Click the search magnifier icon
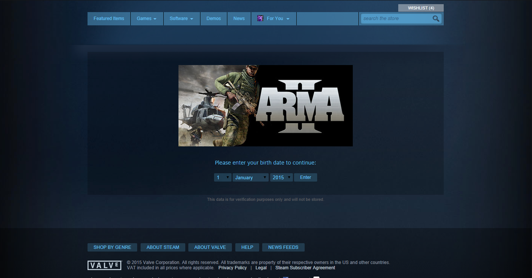 point(436,19)
